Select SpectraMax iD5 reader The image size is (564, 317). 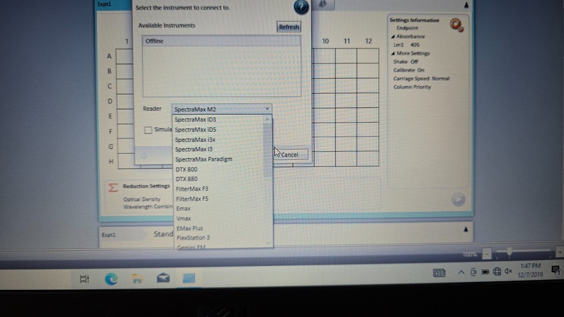(195, 130)
